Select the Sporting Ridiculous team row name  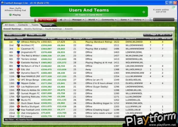click(31, 97)
